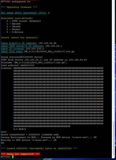Click the '4 - S-Record' option line
The image size is (116, 160).
(x=15, y=32)
